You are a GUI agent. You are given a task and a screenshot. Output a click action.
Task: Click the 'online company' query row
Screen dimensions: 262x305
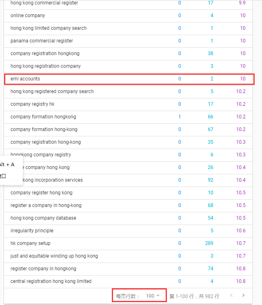28,16
